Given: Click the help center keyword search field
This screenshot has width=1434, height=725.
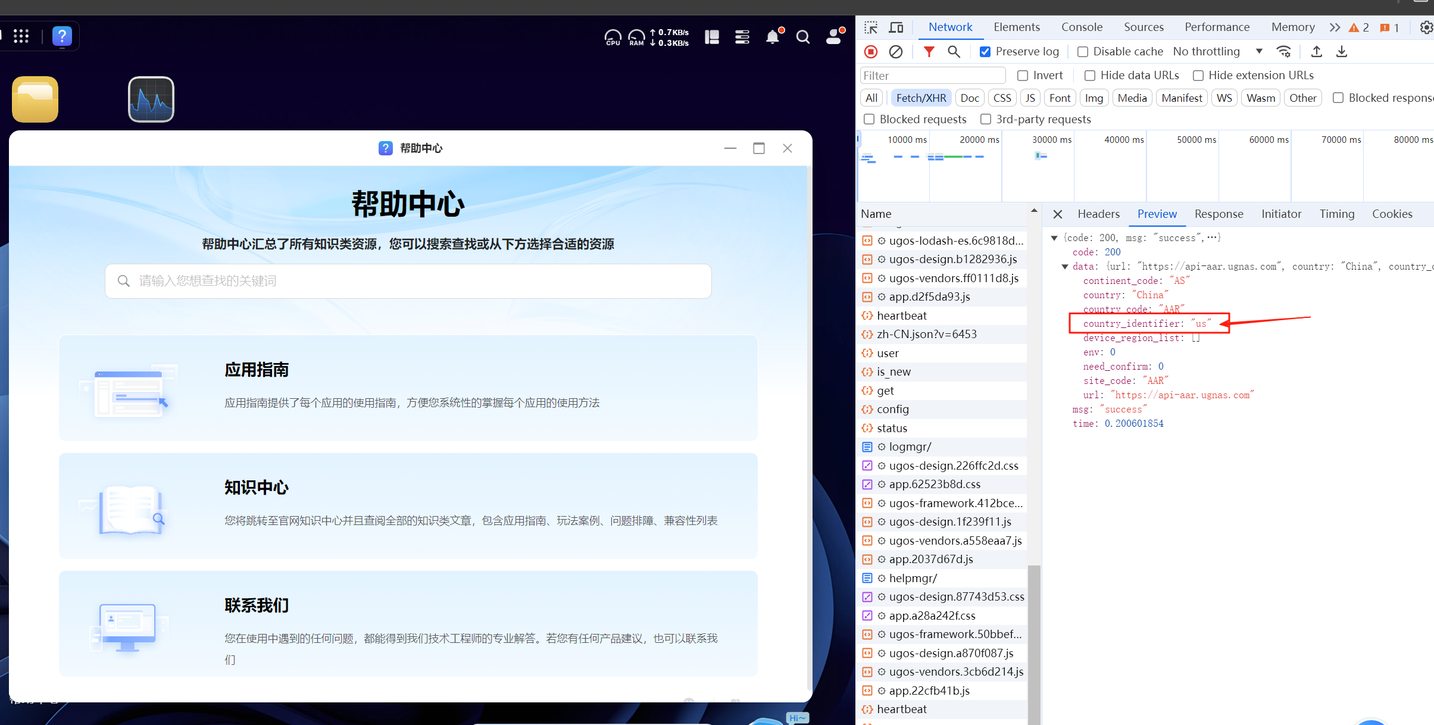Looking at the screenshot, I should (x=408, y=281).
